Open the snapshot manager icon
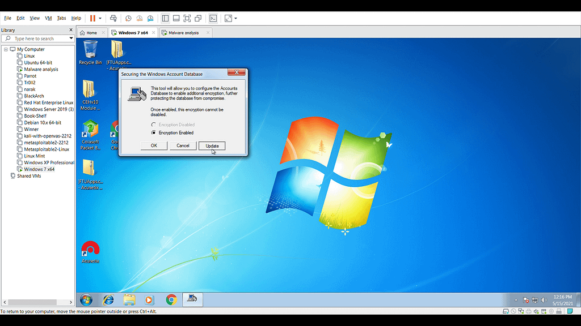Screen dimensions: 581x326 click(150, 18)
